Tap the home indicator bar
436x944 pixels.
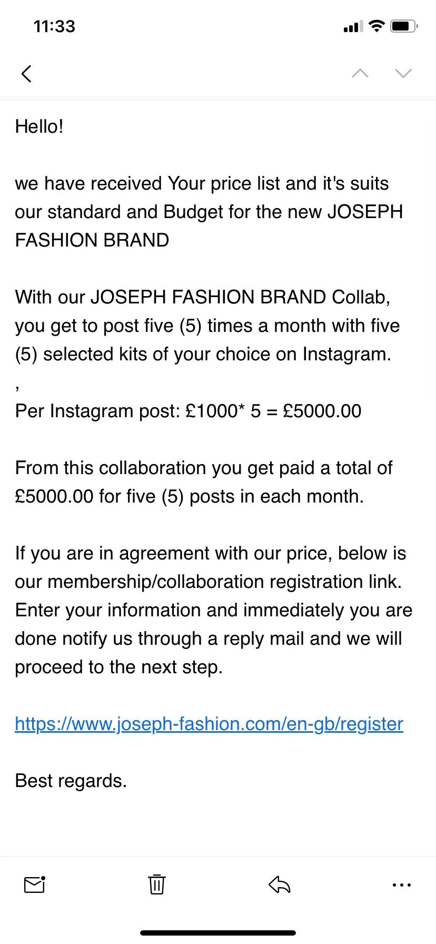coord(218,932)
